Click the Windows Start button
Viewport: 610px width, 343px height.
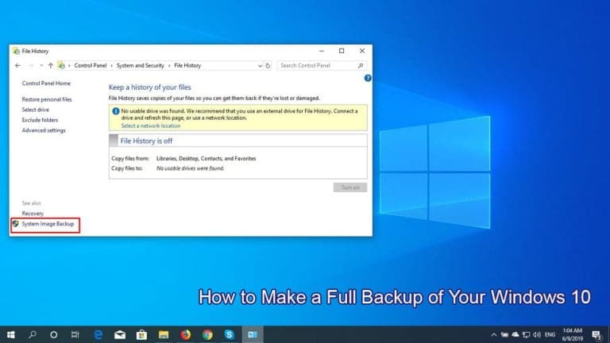[11, 335]
